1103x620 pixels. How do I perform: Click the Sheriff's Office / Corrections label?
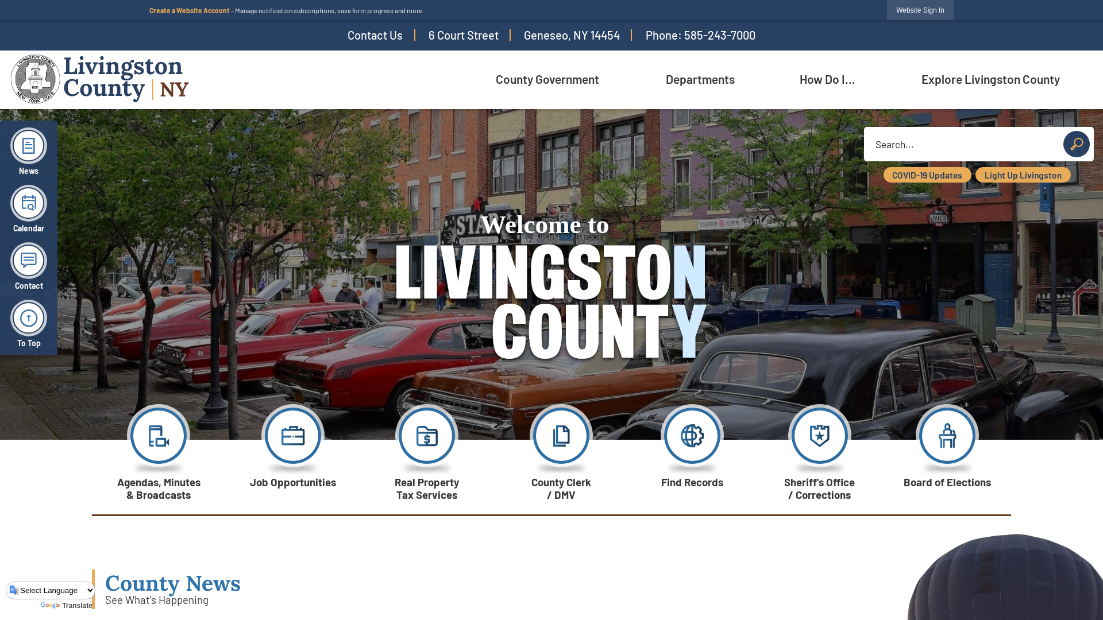tap(820, 489)
